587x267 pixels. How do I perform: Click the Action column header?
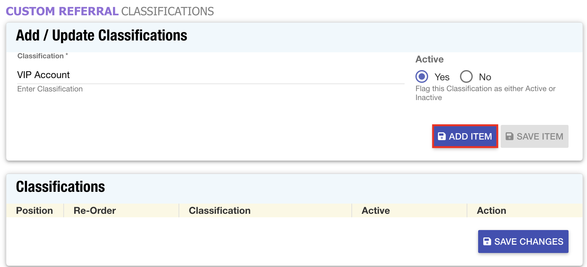(491, 211)
